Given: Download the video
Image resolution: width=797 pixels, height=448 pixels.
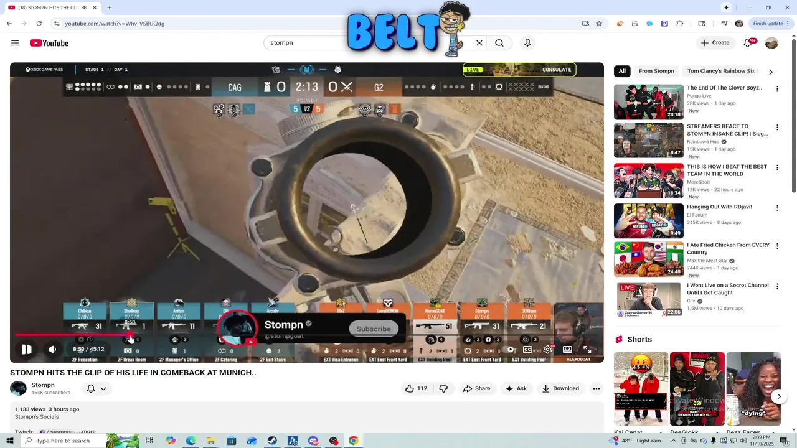Looking at the screenshot, I should click(560, 388).
